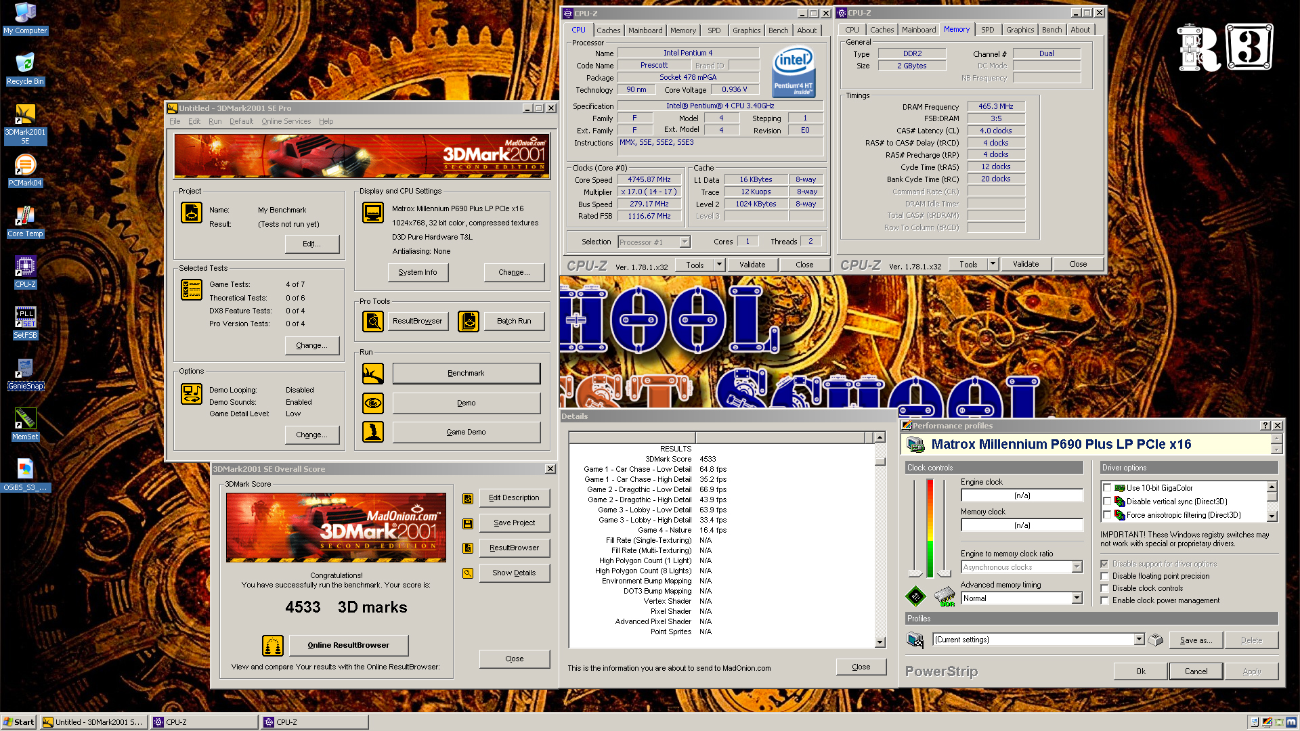Open the Recycle Bin desktop icon
Screen dimensions: 1300x731
point(25,69)
